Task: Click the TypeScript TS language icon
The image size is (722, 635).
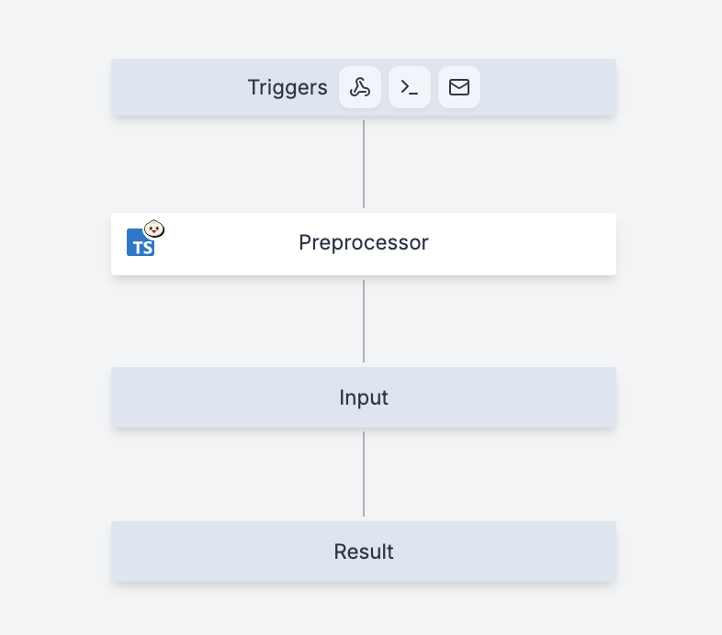Action: pos(141,242)
